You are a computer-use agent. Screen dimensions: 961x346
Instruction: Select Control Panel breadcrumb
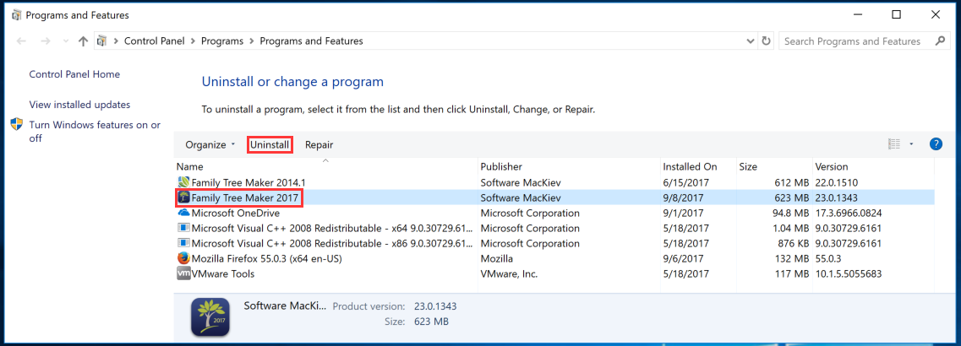[155, 41]
